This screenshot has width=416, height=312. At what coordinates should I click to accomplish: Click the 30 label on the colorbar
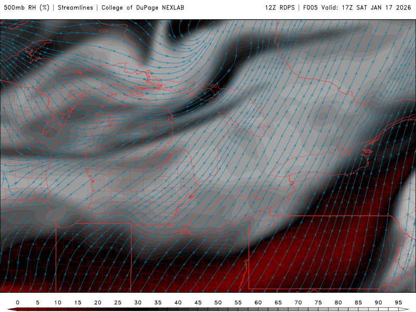coord(138,303)
